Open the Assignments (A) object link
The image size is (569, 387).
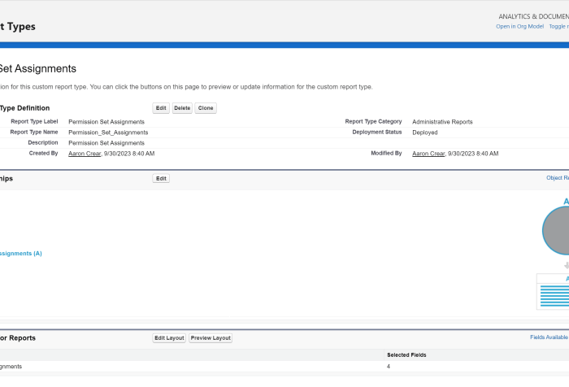pyautogui.click(x=20, y=253)
